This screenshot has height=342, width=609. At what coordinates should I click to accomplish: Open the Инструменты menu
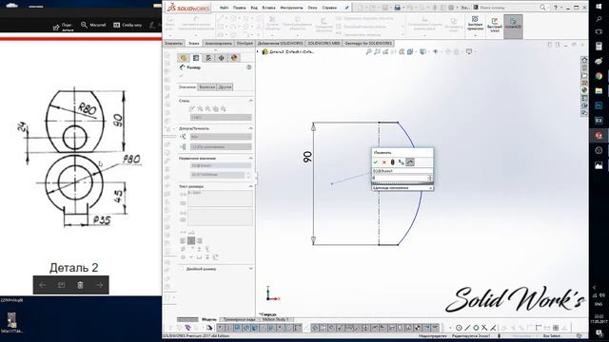(x=291, y=8)
